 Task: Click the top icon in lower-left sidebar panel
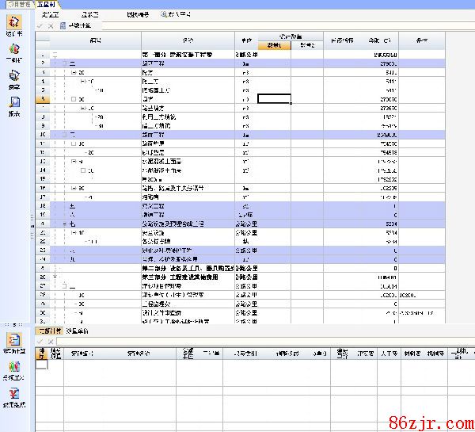[x=14, y=341]
